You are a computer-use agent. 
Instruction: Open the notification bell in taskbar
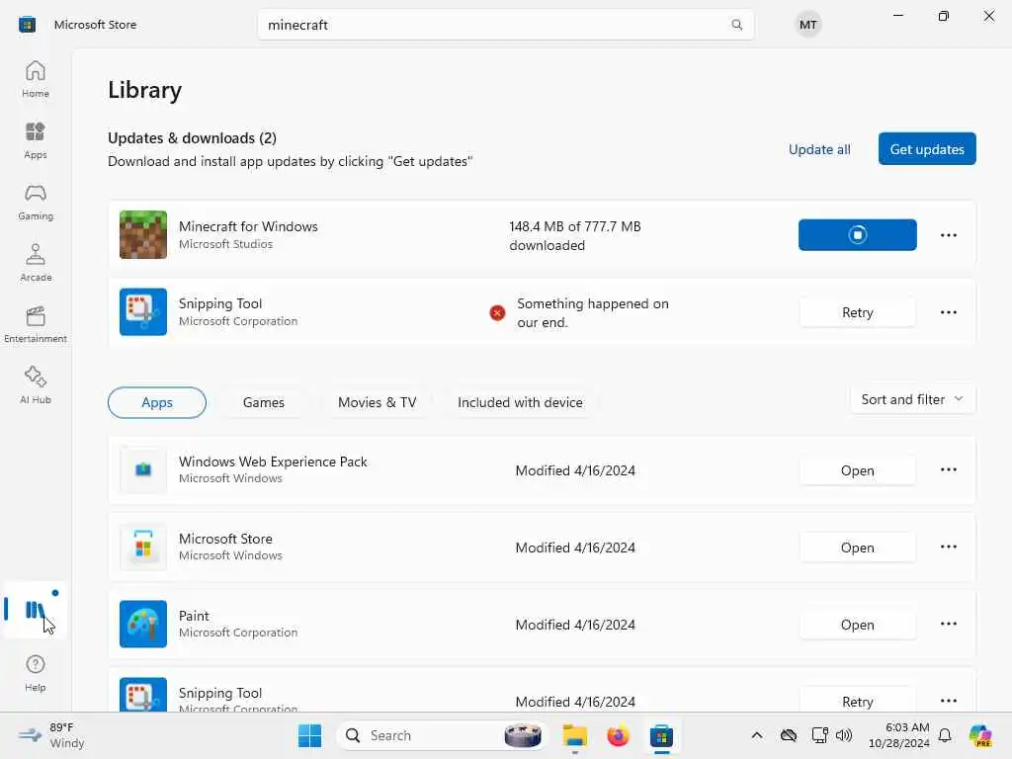tap(945, 735)
